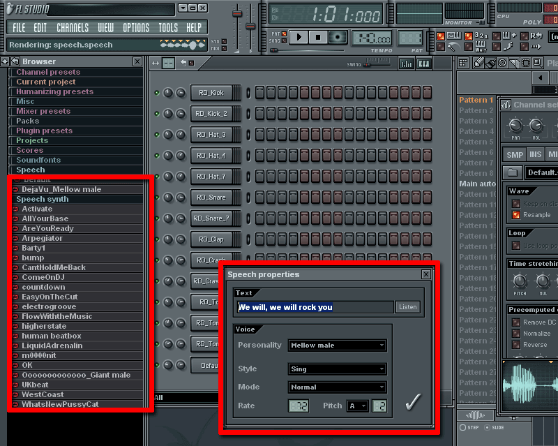Open the Personality dropdown
This screenshot has width=558, height=446.
coord(337,345)
